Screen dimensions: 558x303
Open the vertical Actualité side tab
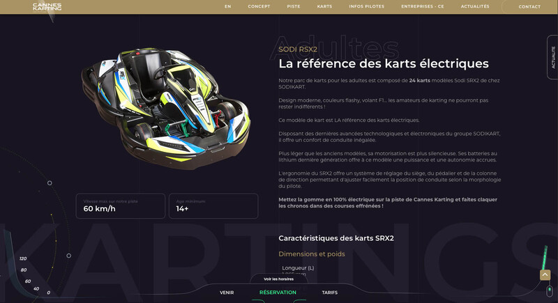click(x=552, y=57)
